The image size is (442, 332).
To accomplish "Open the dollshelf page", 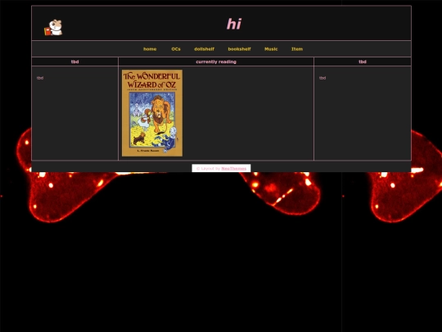I will [204, 49].
